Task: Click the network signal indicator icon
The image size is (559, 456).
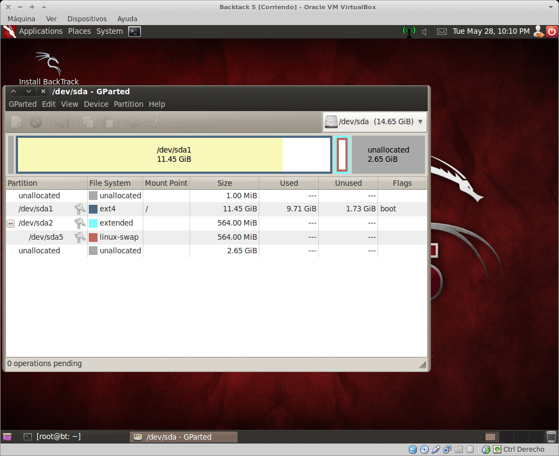Action: coord(409,32)
